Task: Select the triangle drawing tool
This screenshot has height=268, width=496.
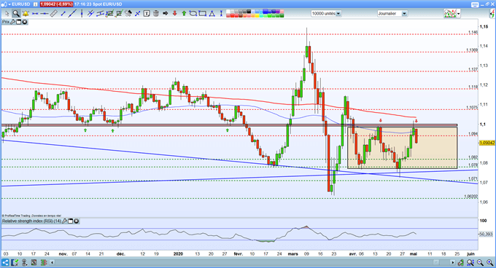Action: click(x=212, y=14)
